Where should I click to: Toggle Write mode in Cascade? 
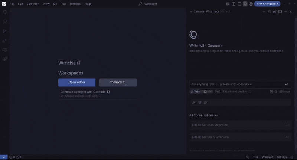coord(195,91)
